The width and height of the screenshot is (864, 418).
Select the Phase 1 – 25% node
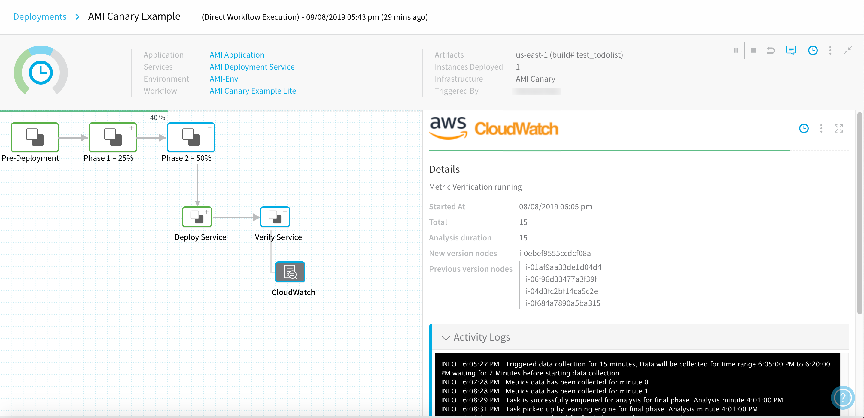[113, 137]
